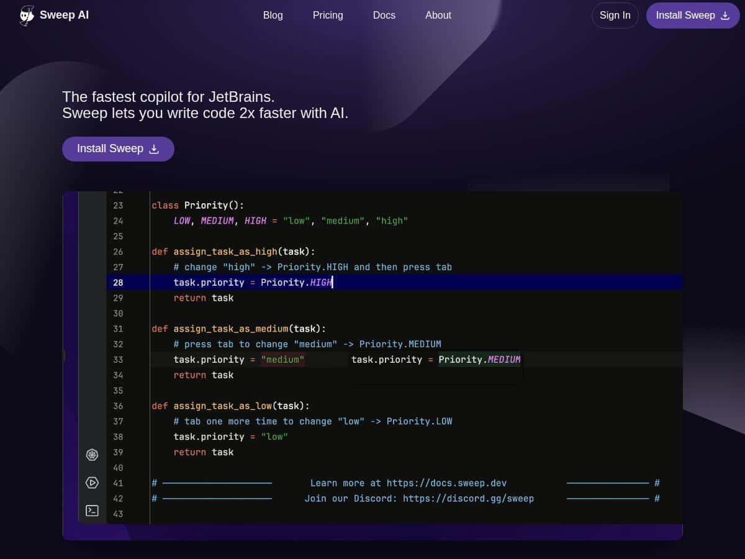The height and width of the screenshot is (559, 745).
Task: Click the Sweep AI owl logo
Action: pos(26,15)
